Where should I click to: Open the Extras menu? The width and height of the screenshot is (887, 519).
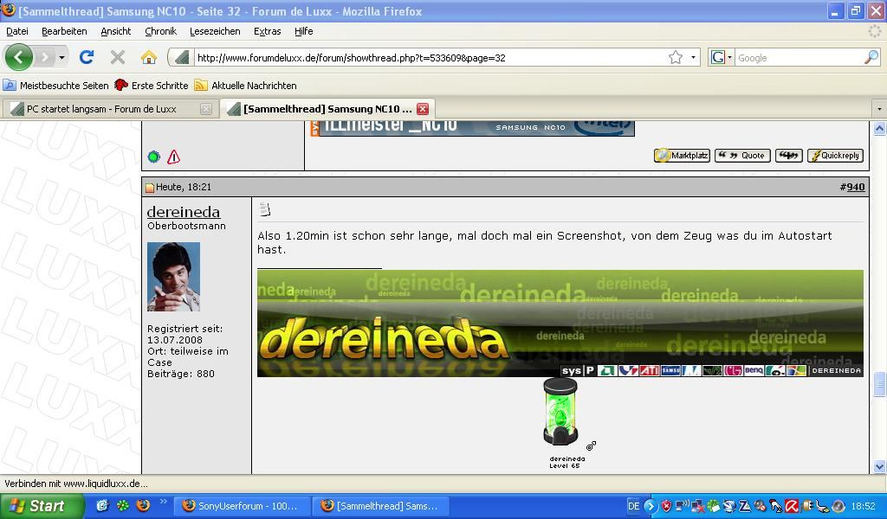click(x=267, y=31)
